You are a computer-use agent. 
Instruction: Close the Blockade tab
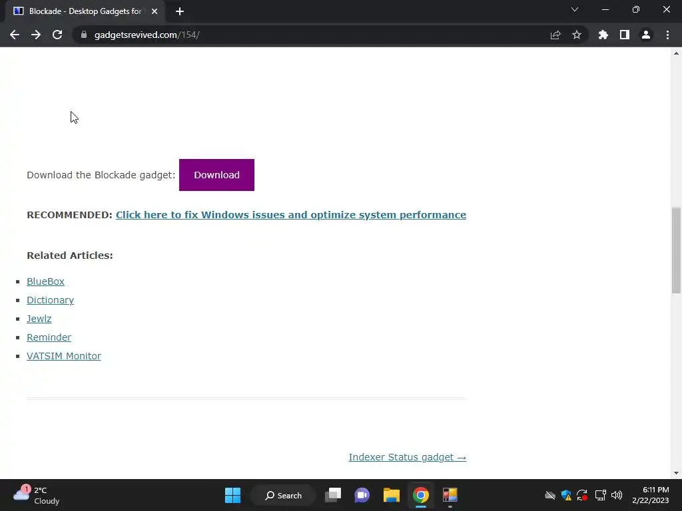(x=155, y=11)
